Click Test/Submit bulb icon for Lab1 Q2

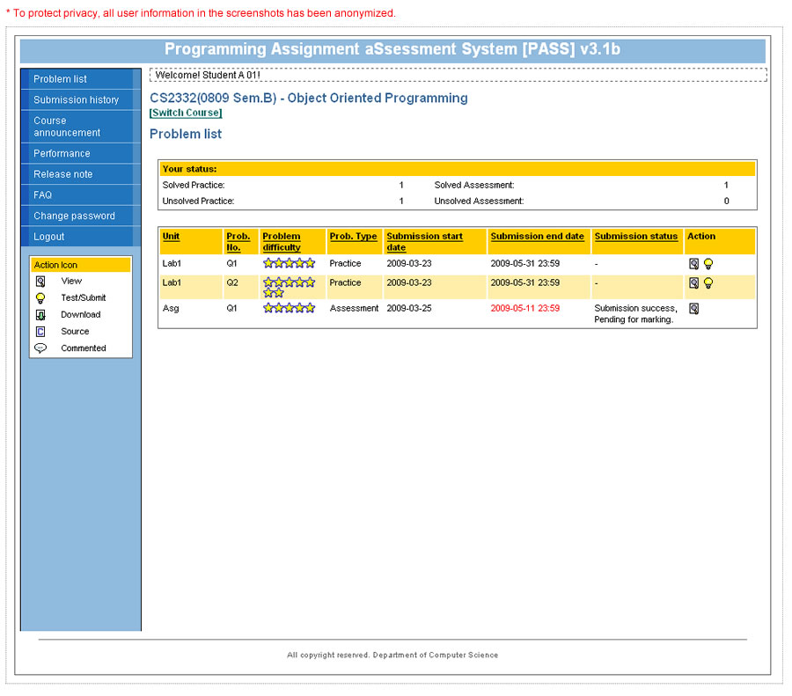tap(708, 282)
